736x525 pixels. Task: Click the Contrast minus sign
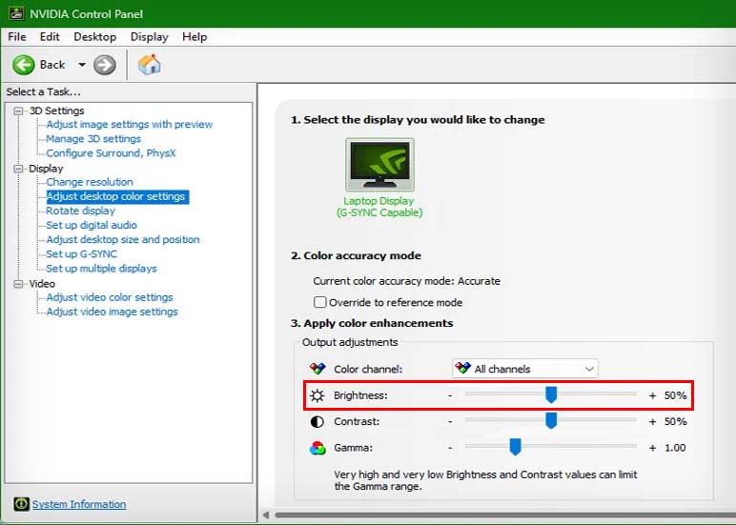pos(450,422)
